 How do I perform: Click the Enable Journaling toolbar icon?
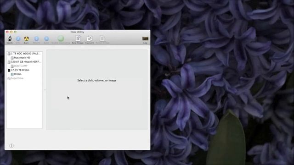pos(61,38)
